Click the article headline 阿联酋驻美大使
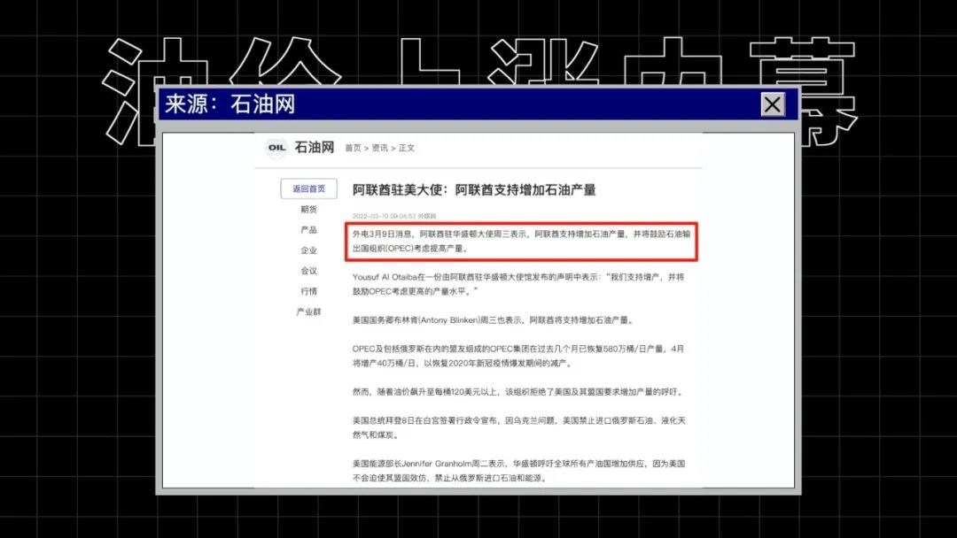Viewport: 957px width, 538px height. (x=473, y=190)
